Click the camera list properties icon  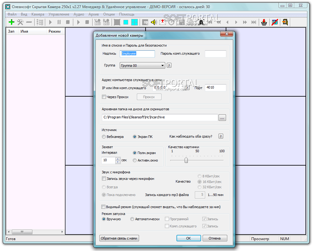(40, 22)
